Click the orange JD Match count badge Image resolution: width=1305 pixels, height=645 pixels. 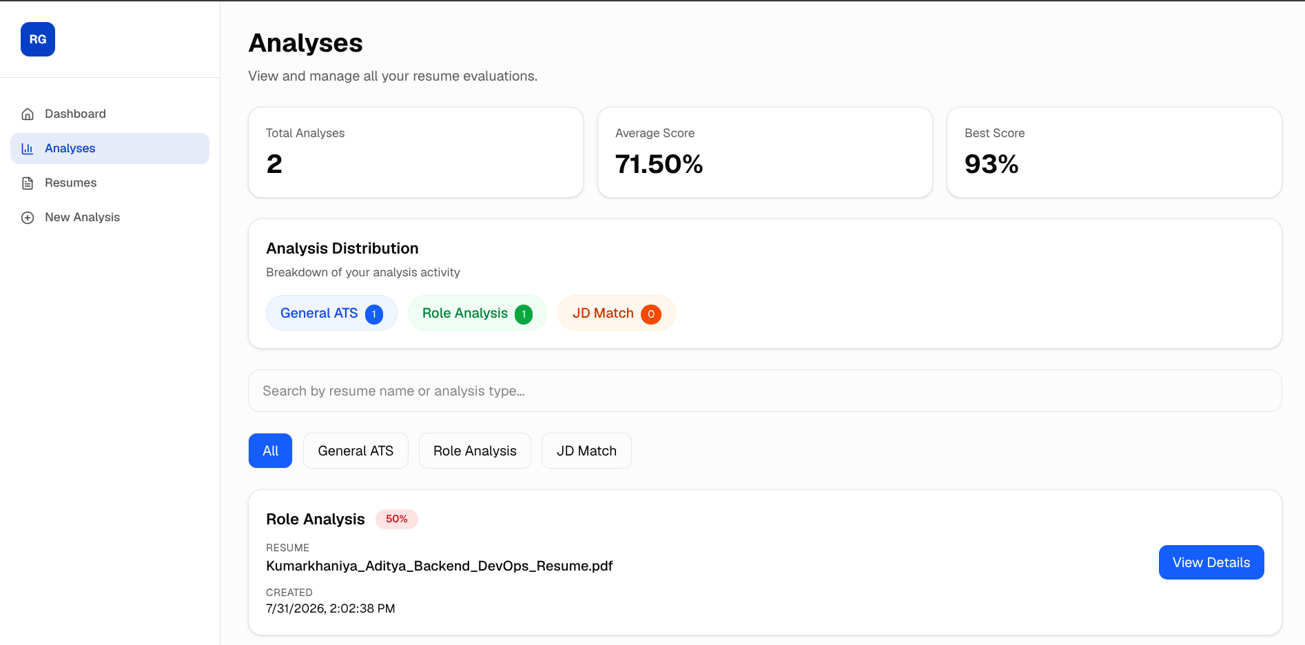(651, 314)
